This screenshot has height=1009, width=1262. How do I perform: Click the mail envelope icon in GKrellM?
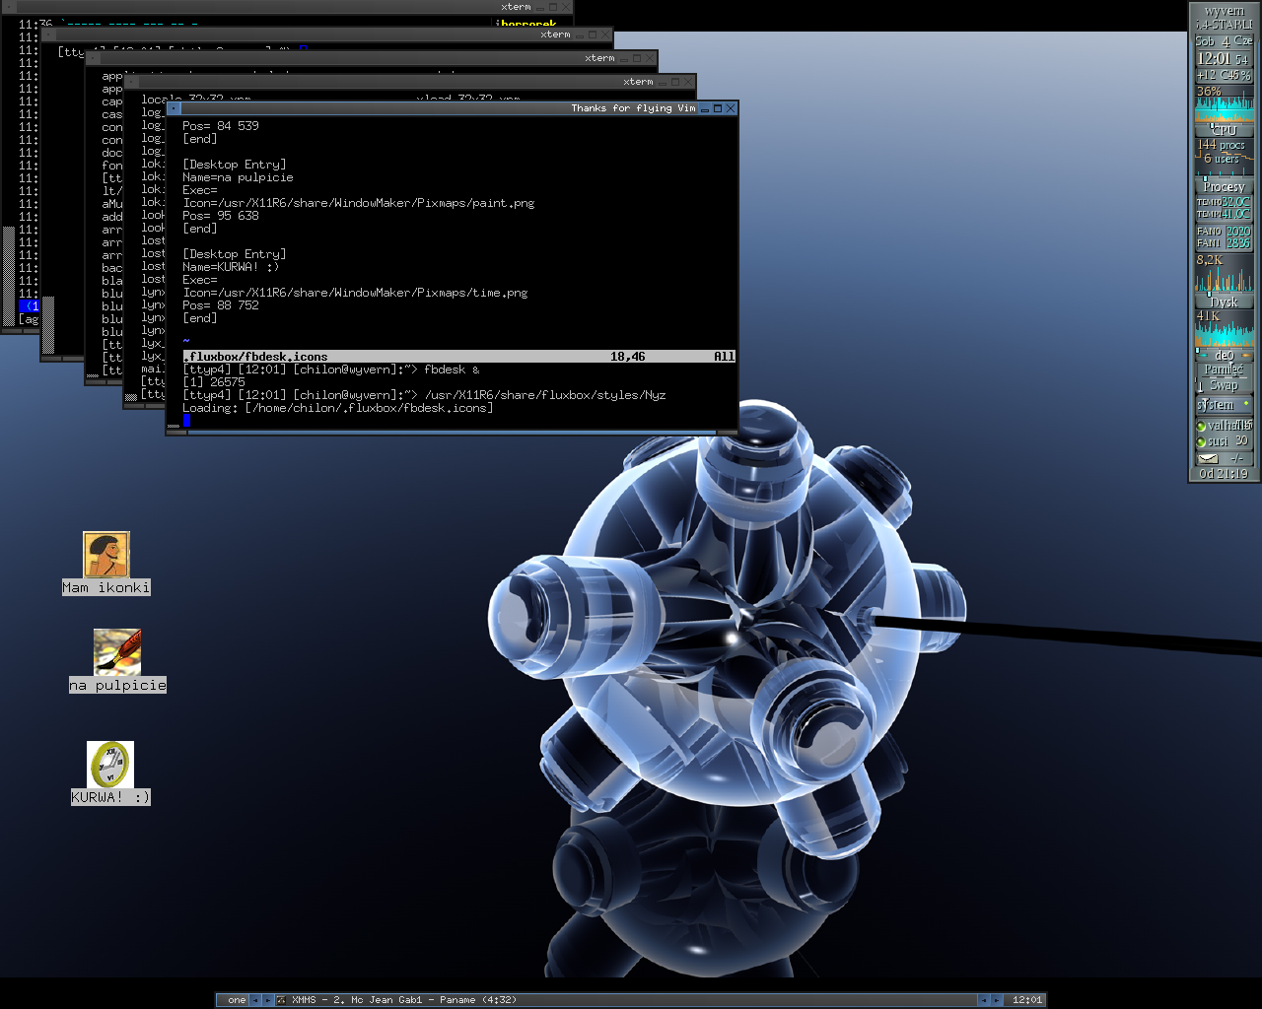(x=1208, y=458)
